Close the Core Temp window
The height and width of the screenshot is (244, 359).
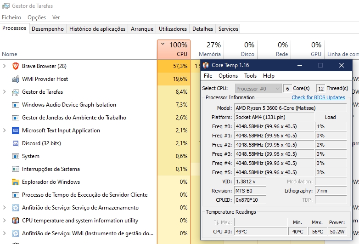(342, 66)
